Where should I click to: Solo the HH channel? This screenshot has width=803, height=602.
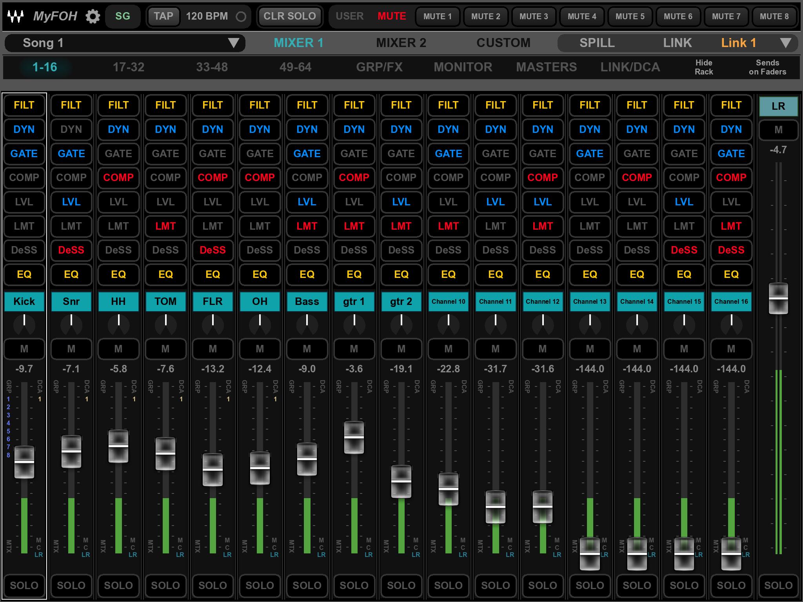point(118,585)
